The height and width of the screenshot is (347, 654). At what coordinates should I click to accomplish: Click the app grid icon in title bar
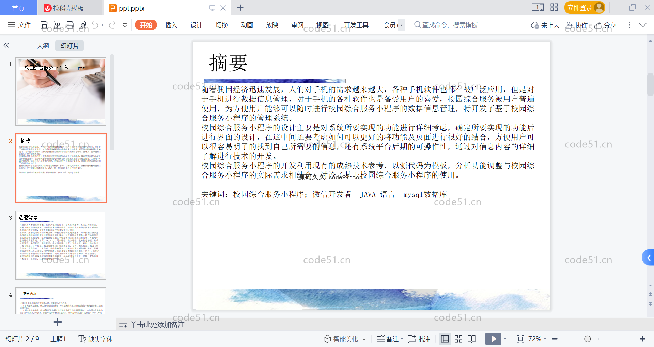554,7
